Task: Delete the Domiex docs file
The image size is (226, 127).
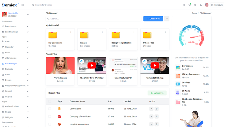Action: click(157, 109)
